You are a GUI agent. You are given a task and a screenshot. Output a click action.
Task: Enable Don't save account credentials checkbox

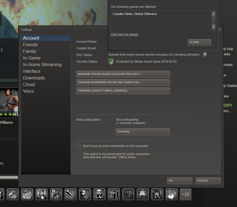[78, 146]
